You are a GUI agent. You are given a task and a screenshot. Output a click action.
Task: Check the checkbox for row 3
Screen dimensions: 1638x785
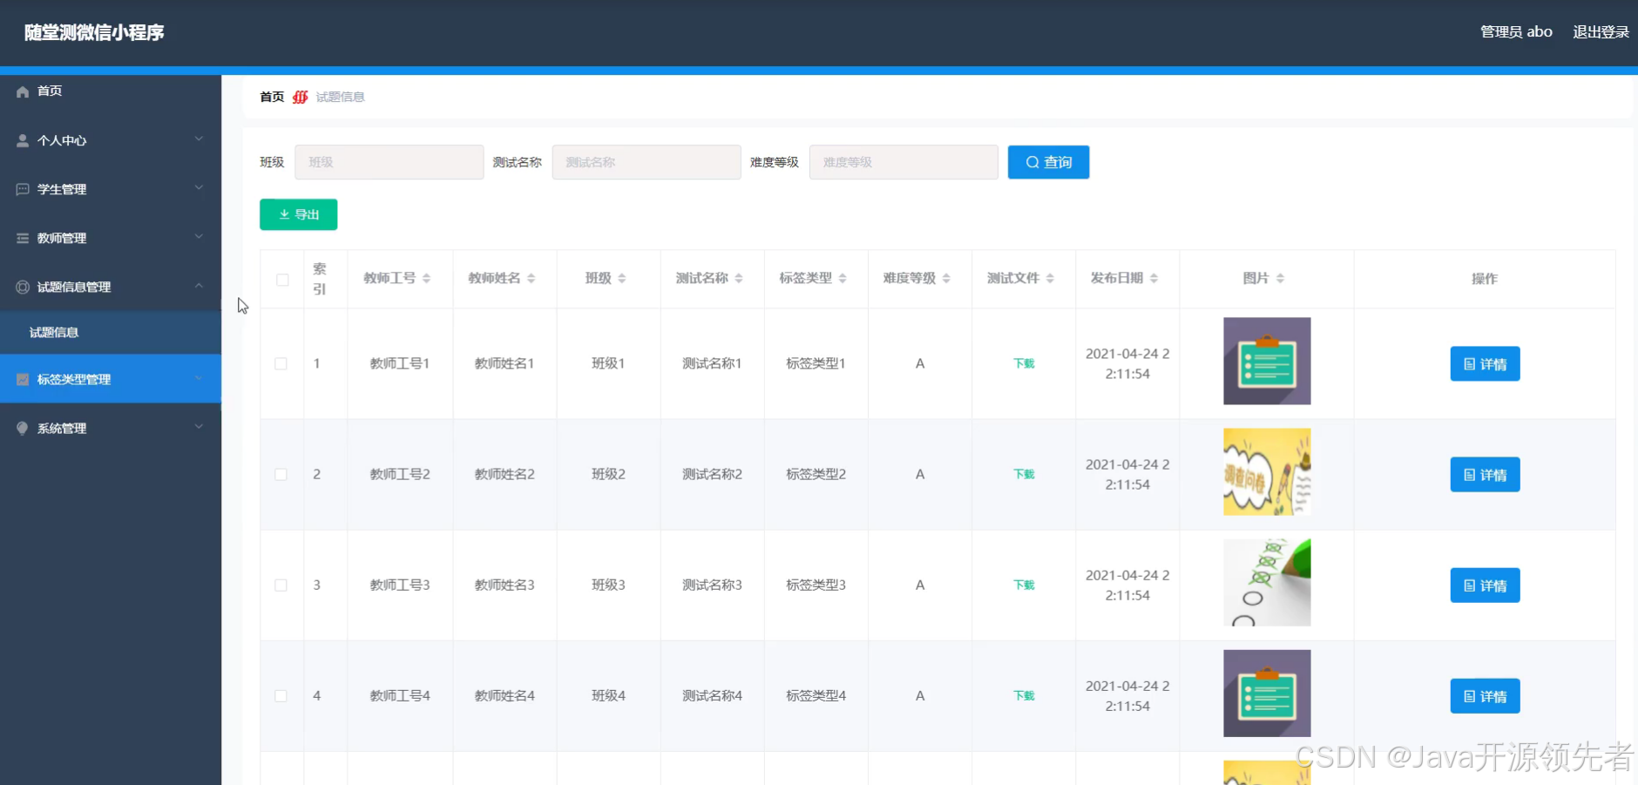click(281, 585)
